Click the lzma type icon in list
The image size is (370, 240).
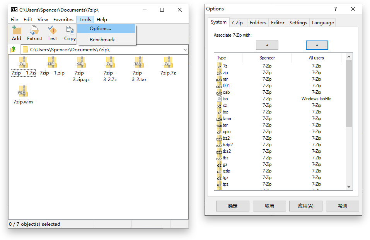pyautogui.click(x=219, y=118)
